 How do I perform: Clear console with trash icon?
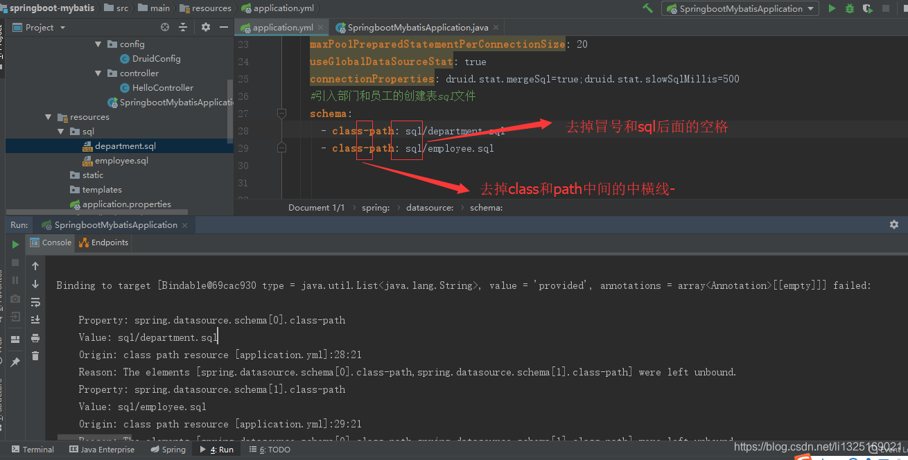coord(35,356)
